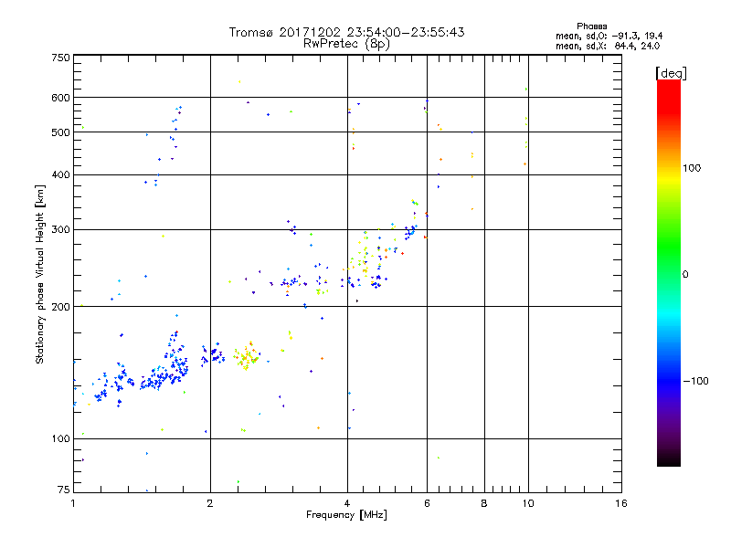731x548 pixels.
Task: Click the colorbar tick label '100'
Action: [692, 168]
